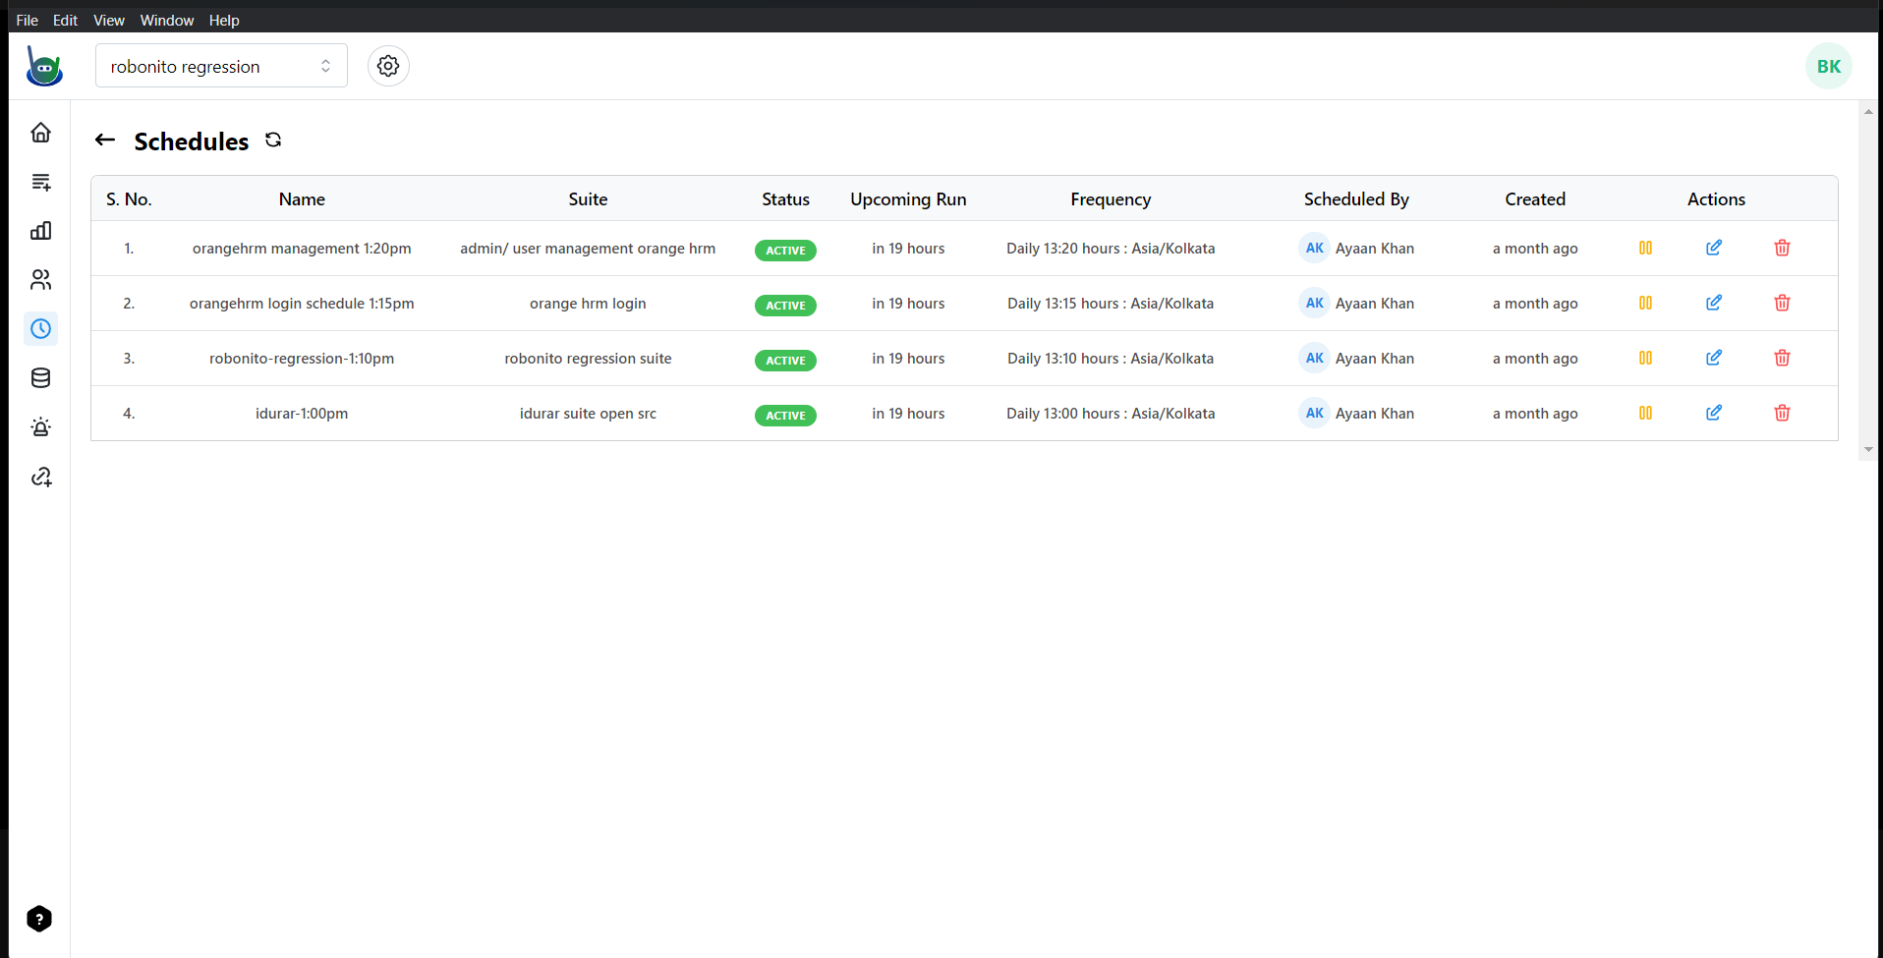This screenshot has width=1883, height=958.
Task: Pause the idurar-1:00pm schedule
Action: (x=1645, y=414)
